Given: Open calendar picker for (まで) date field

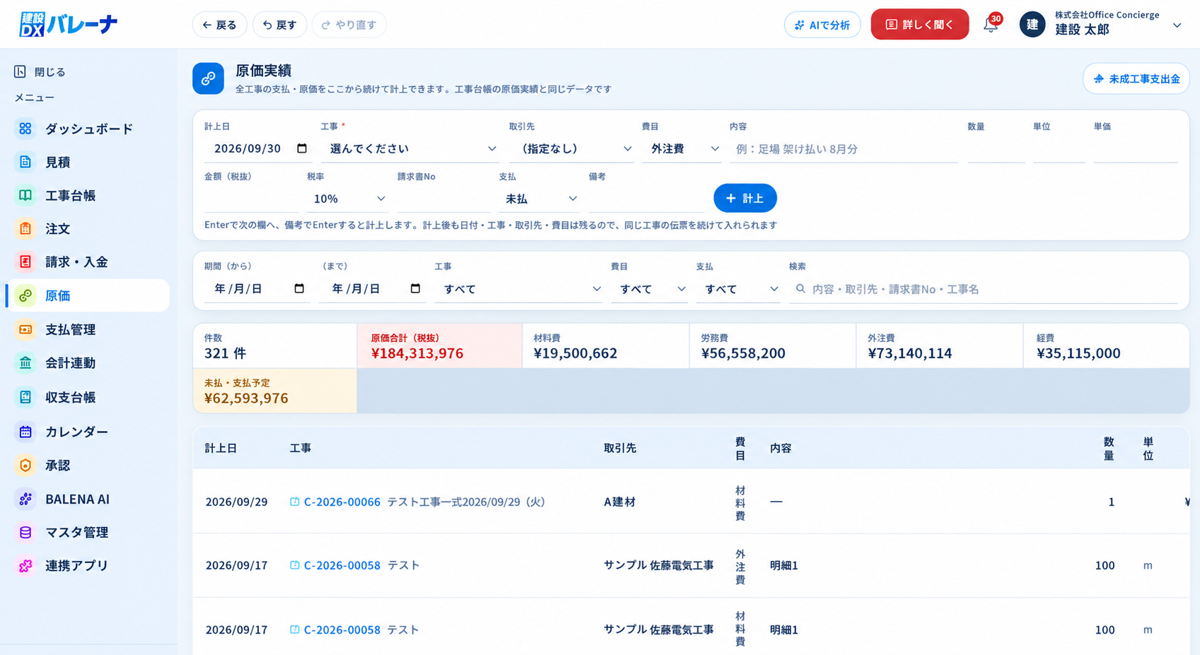Looking at the screenshot, I should click(x=415, y=288).
